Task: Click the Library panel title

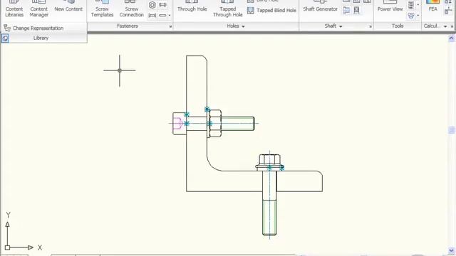Action: (x=41, y=38)
